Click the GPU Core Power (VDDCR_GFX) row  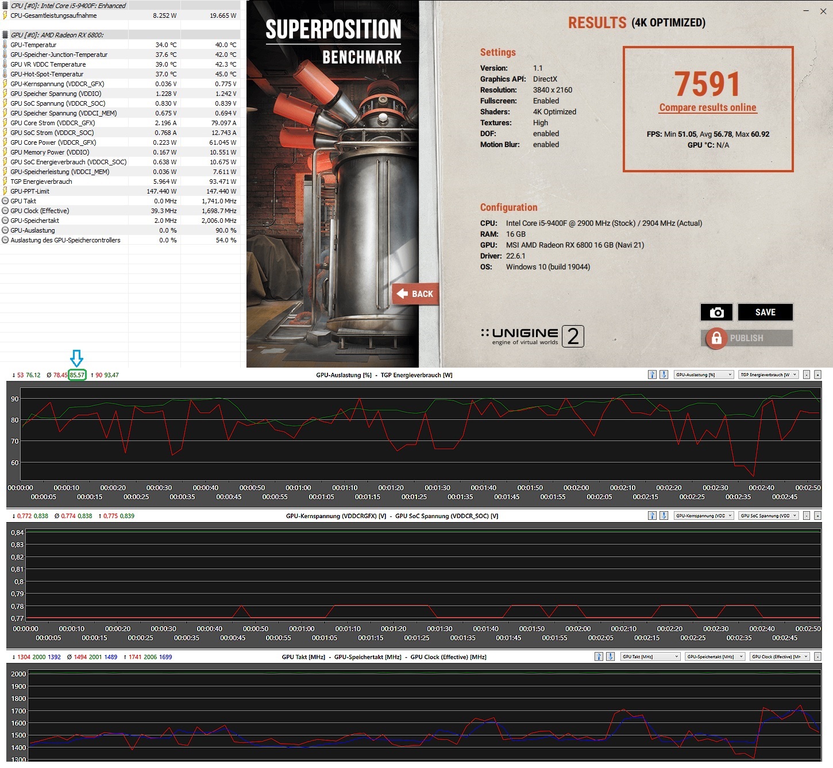[x=120, y=142]
